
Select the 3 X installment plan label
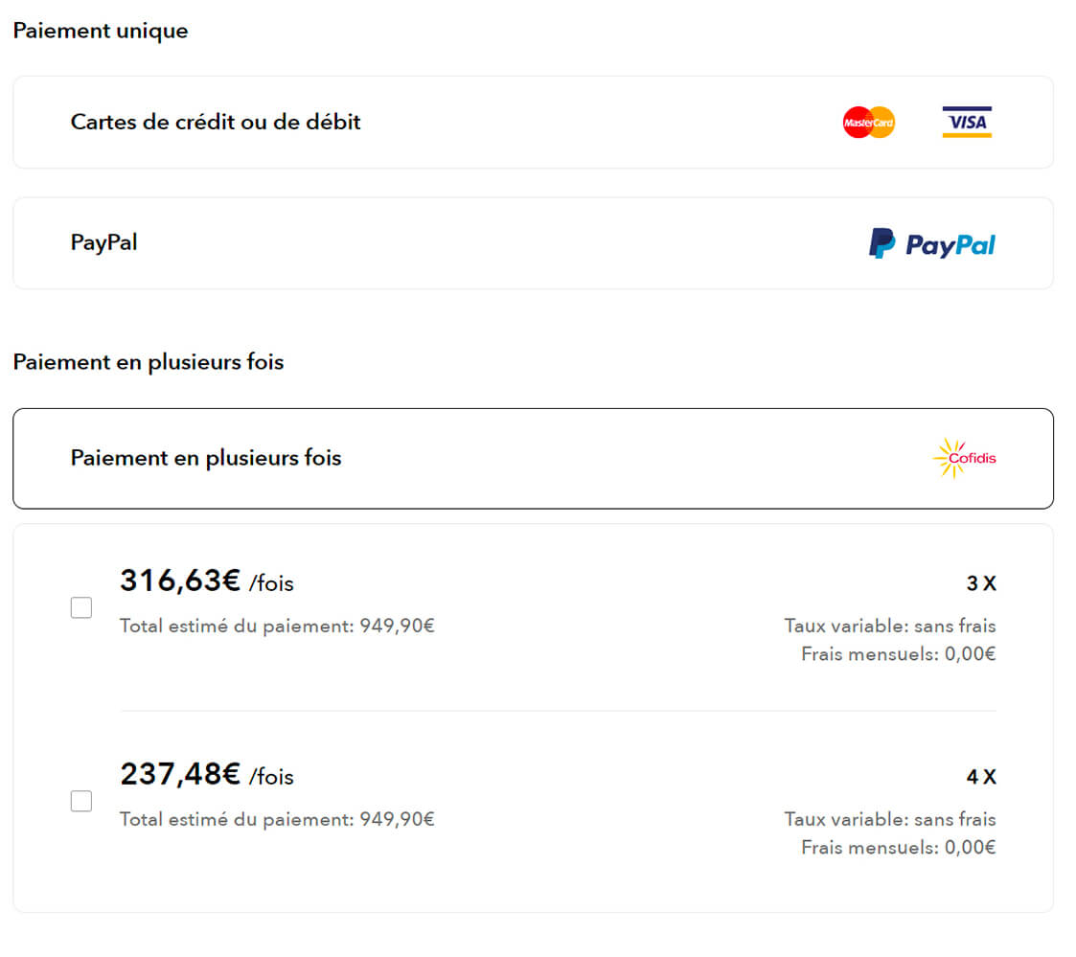(x=981, y=583)
